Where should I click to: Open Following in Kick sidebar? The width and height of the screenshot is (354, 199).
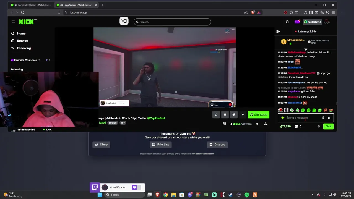pos(21,48)
